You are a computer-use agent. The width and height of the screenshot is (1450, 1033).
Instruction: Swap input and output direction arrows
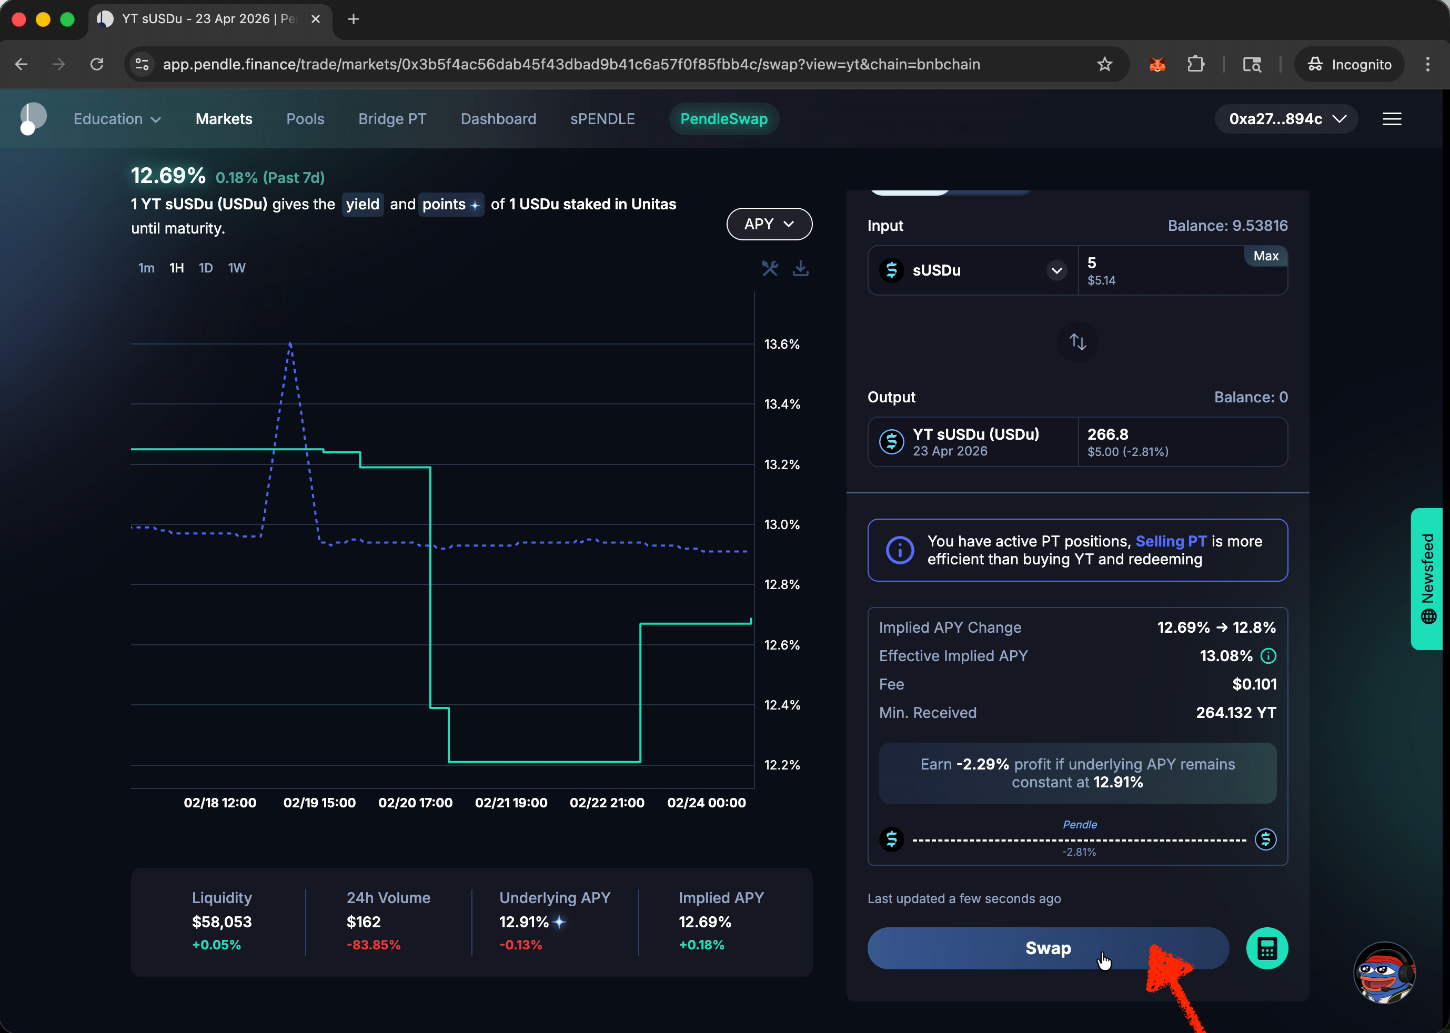tap(1077, 342)
